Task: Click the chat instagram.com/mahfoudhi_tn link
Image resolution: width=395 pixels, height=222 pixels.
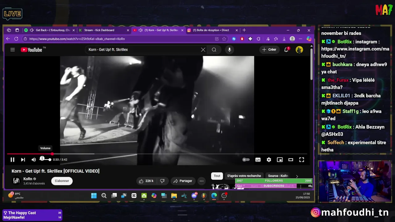Action: point(355,52)
